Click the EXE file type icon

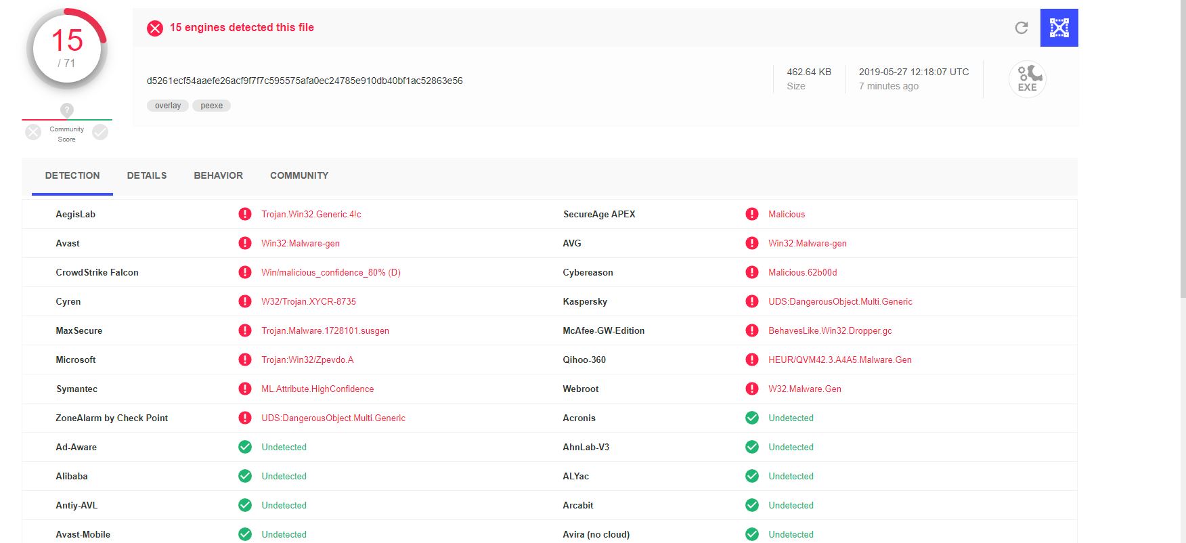1028,79
